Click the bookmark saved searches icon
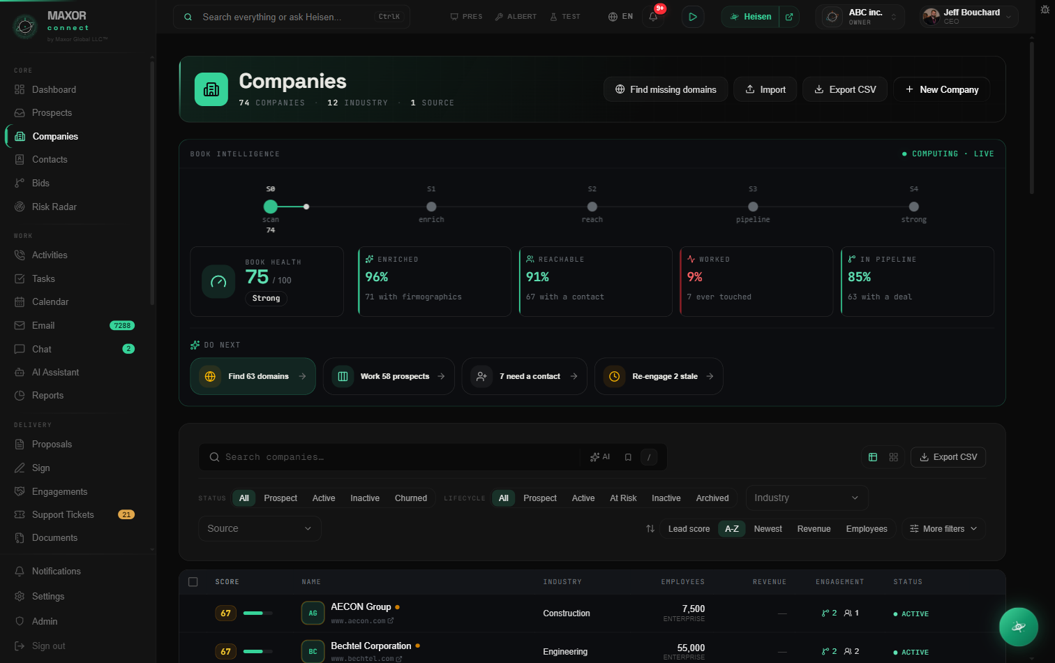This screenshot has width=1055, height=663. click(x=628, y=457)
